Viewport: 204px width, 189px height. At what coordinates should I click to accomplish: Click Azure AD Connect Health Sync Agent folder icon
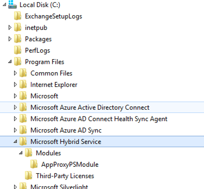(x=23, y=119)
